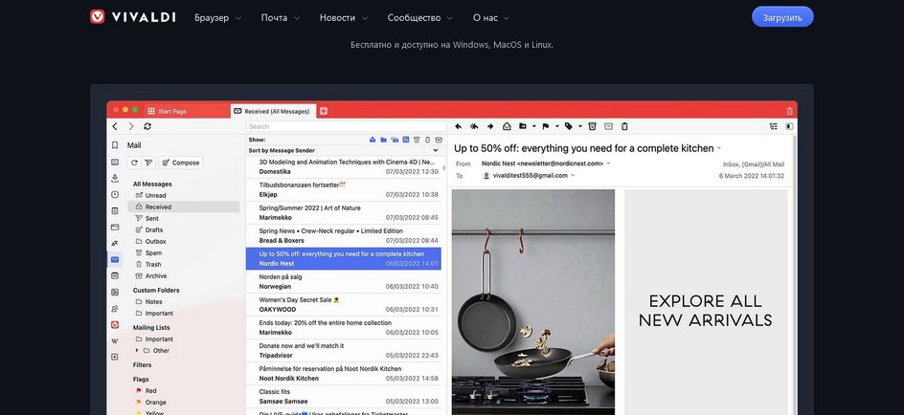The width and height of the screenshot is (904, 415).
Task: Toggle Show spam filter icon
Action: [417, 140]
